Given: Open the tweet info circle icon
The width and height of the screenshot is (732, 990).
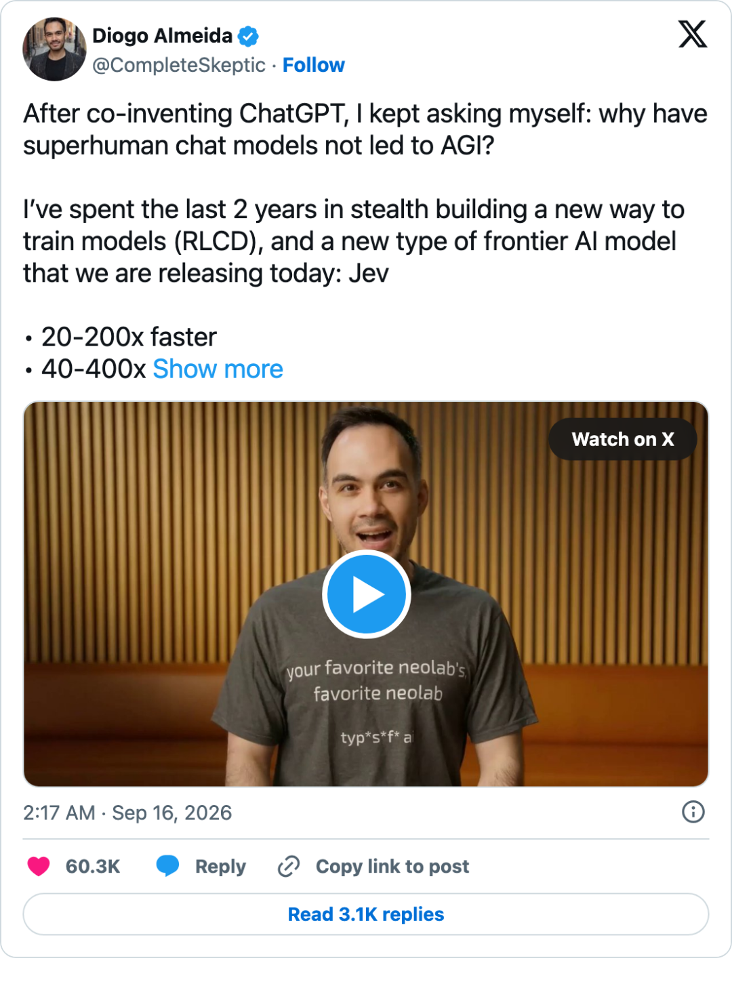Looking at the screenshot, I should tap(693, 812).
